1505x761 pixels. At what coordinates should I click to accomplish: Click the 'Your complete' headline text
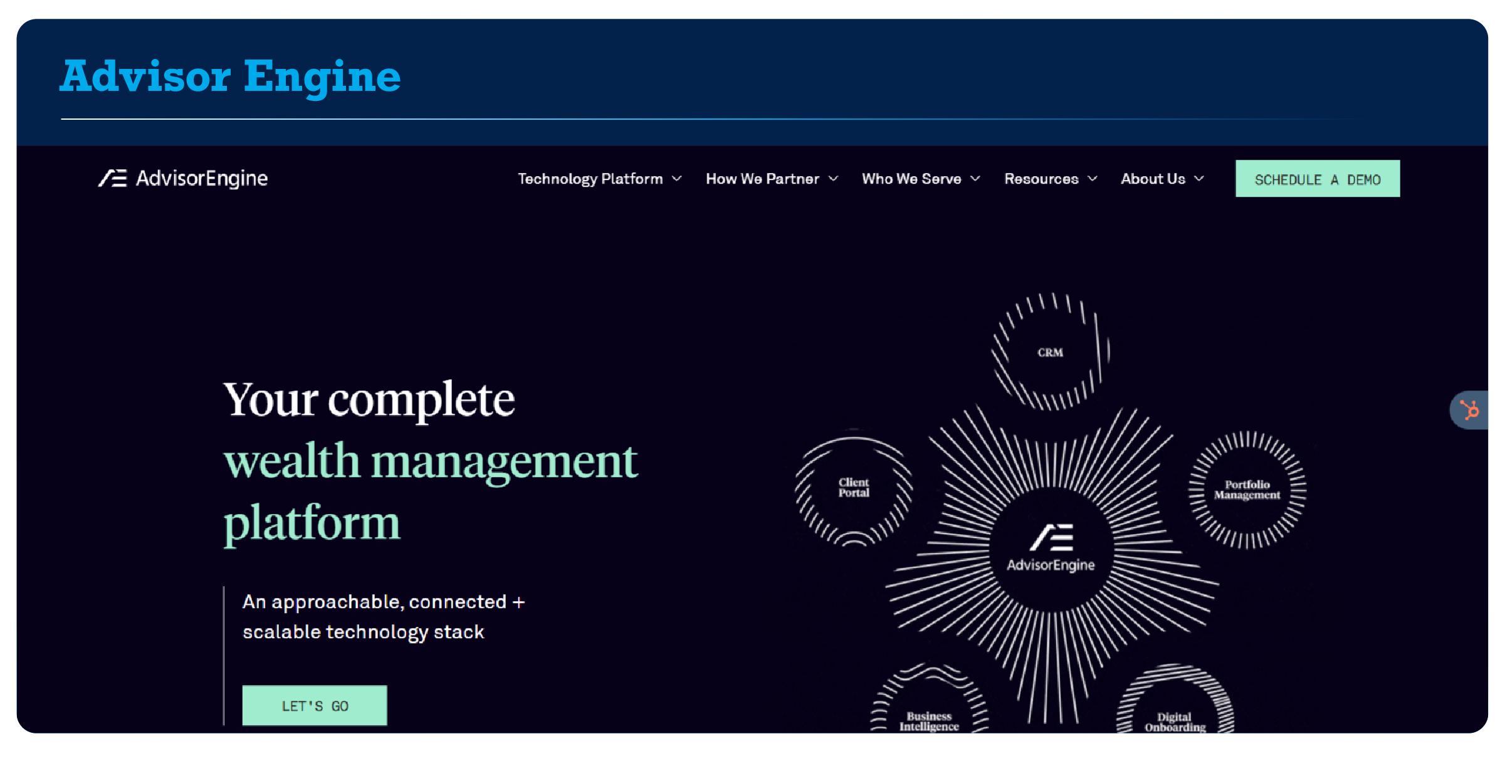[369, 400]
